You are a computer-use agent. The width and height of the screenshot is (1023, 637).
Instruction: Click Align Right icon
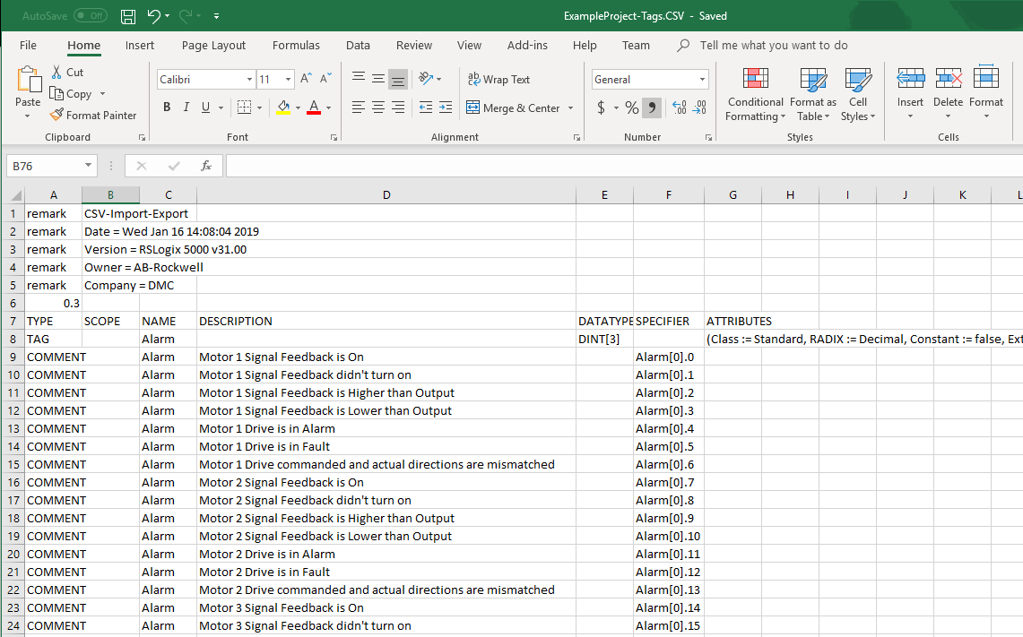(398, 107)
